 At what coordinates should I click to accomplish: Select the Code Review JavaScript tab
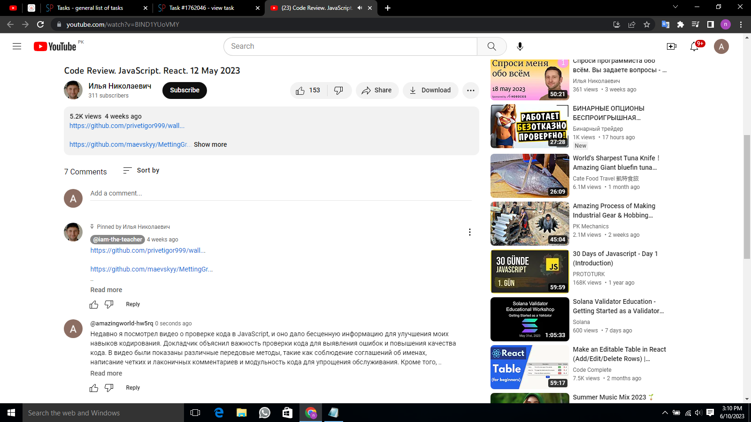pyautogui.click(x=321, y=8)
